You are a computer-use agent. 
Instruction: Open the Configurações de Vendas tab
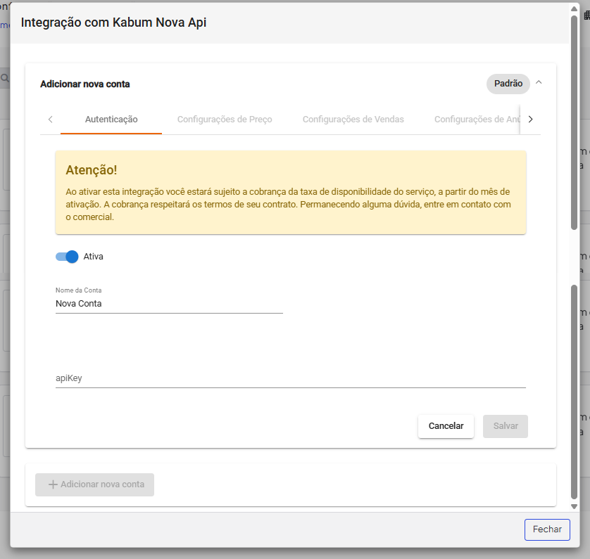coord(353,119)
